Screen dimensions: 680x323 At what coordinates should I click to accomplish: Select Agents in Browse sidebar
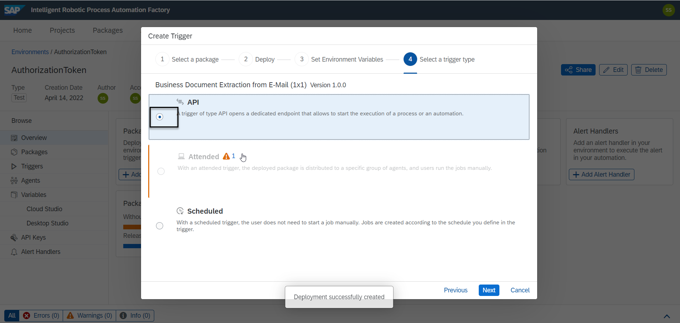pyautogui.click(x=54, y=181)
